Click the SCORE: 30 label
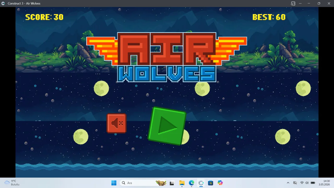Image resolution: width=334 pixels, height=188 pixels. 44,17
